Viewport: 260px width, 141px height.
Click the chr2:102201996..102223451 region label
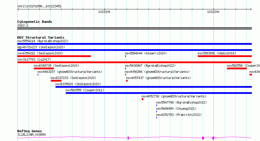tap(39, 6)
